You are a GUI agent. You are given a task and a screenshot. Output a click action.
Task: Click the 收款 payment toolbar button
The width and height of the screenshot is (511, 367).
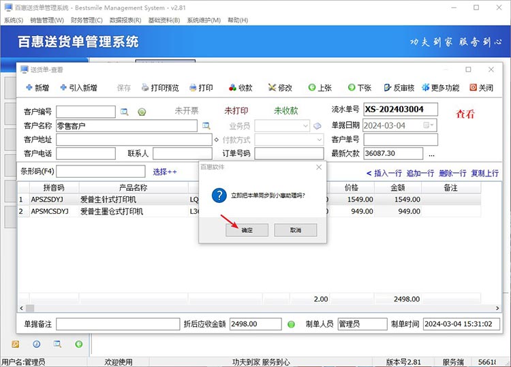click(241, 88)
